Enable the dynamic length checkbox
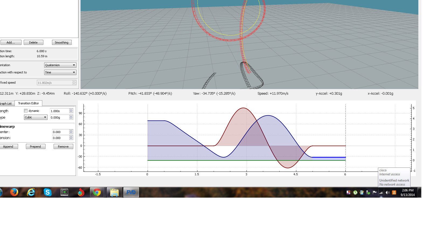 pyautogui.click(x=26, y=111)
